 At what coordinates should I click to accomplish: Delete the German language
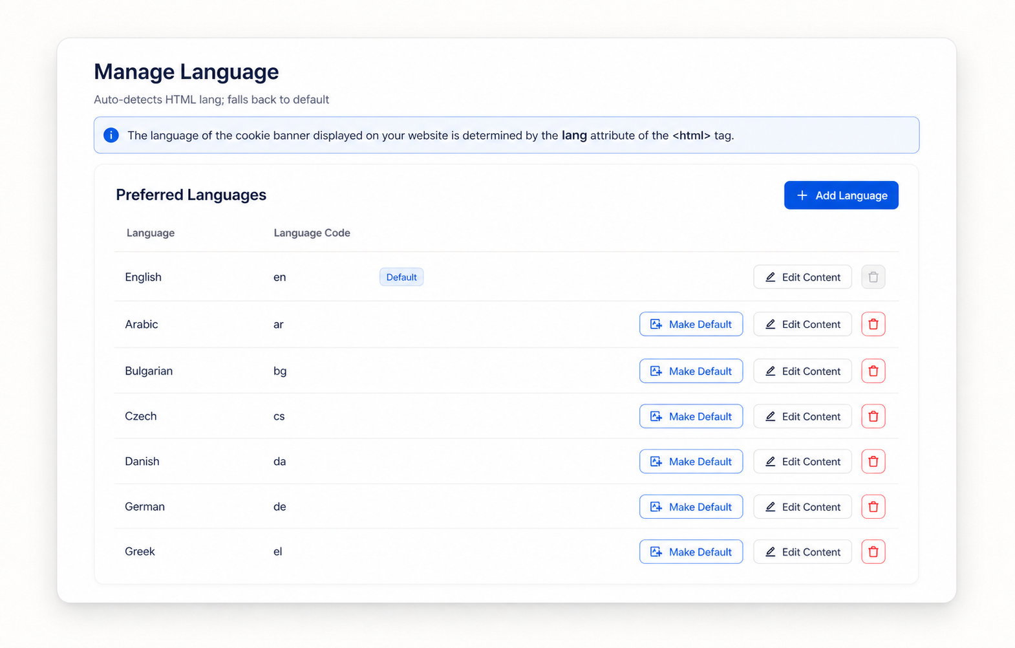(873, 507)
